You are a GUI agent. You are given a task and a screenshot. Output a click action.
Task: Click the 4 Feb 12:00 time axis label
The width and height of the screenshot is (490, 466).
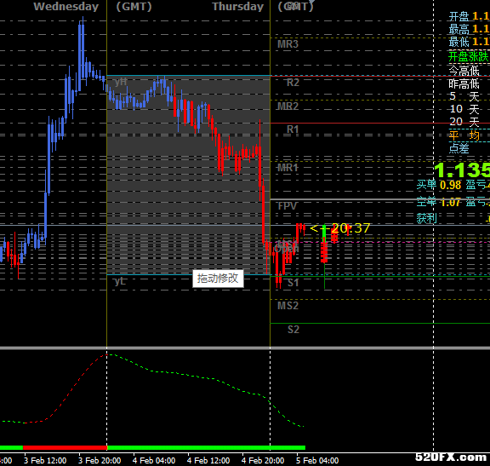click(208, 460)
